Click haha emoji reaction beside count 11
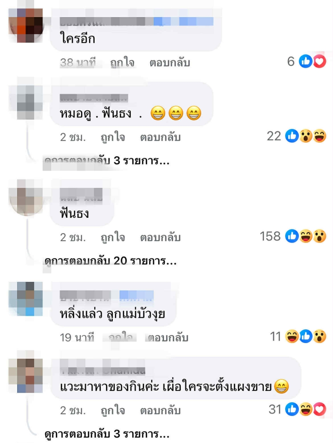The width and height of the screenshot is (333, 443). (292, 336)
